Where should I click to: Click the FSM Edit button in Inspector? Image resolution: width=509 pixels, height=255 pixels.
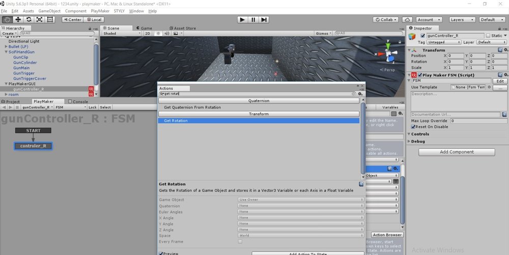click(500, 81)
